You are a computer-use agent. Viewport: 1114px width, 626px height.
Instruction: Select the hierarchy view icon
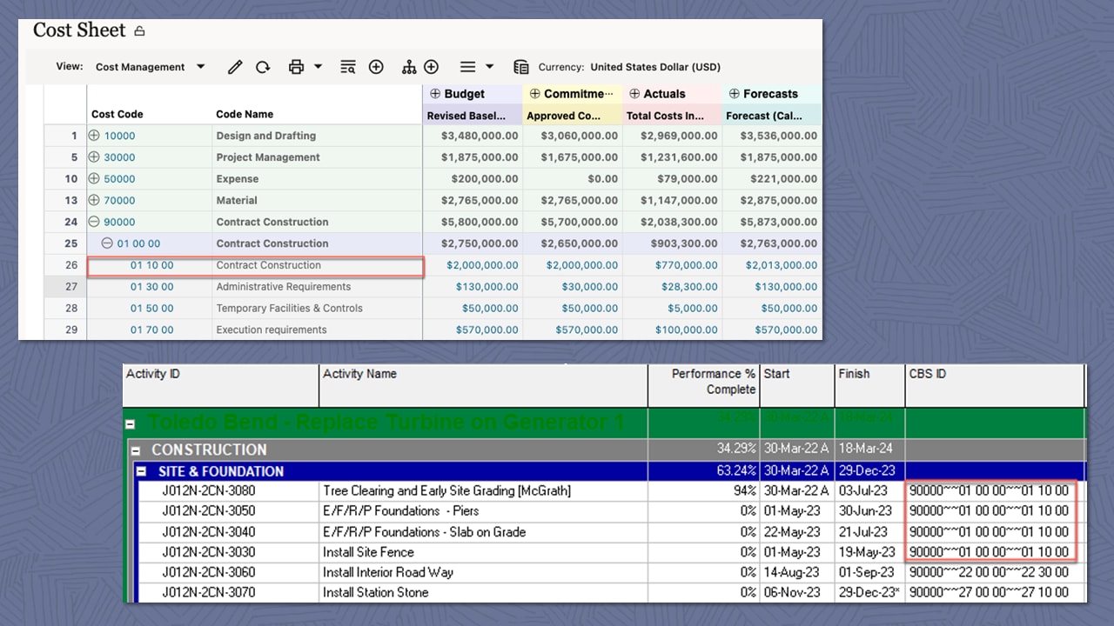click(x=409, y=66)
